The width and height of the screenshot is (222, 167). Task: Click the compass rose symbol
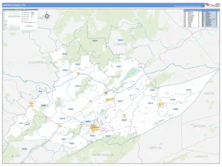47,16
